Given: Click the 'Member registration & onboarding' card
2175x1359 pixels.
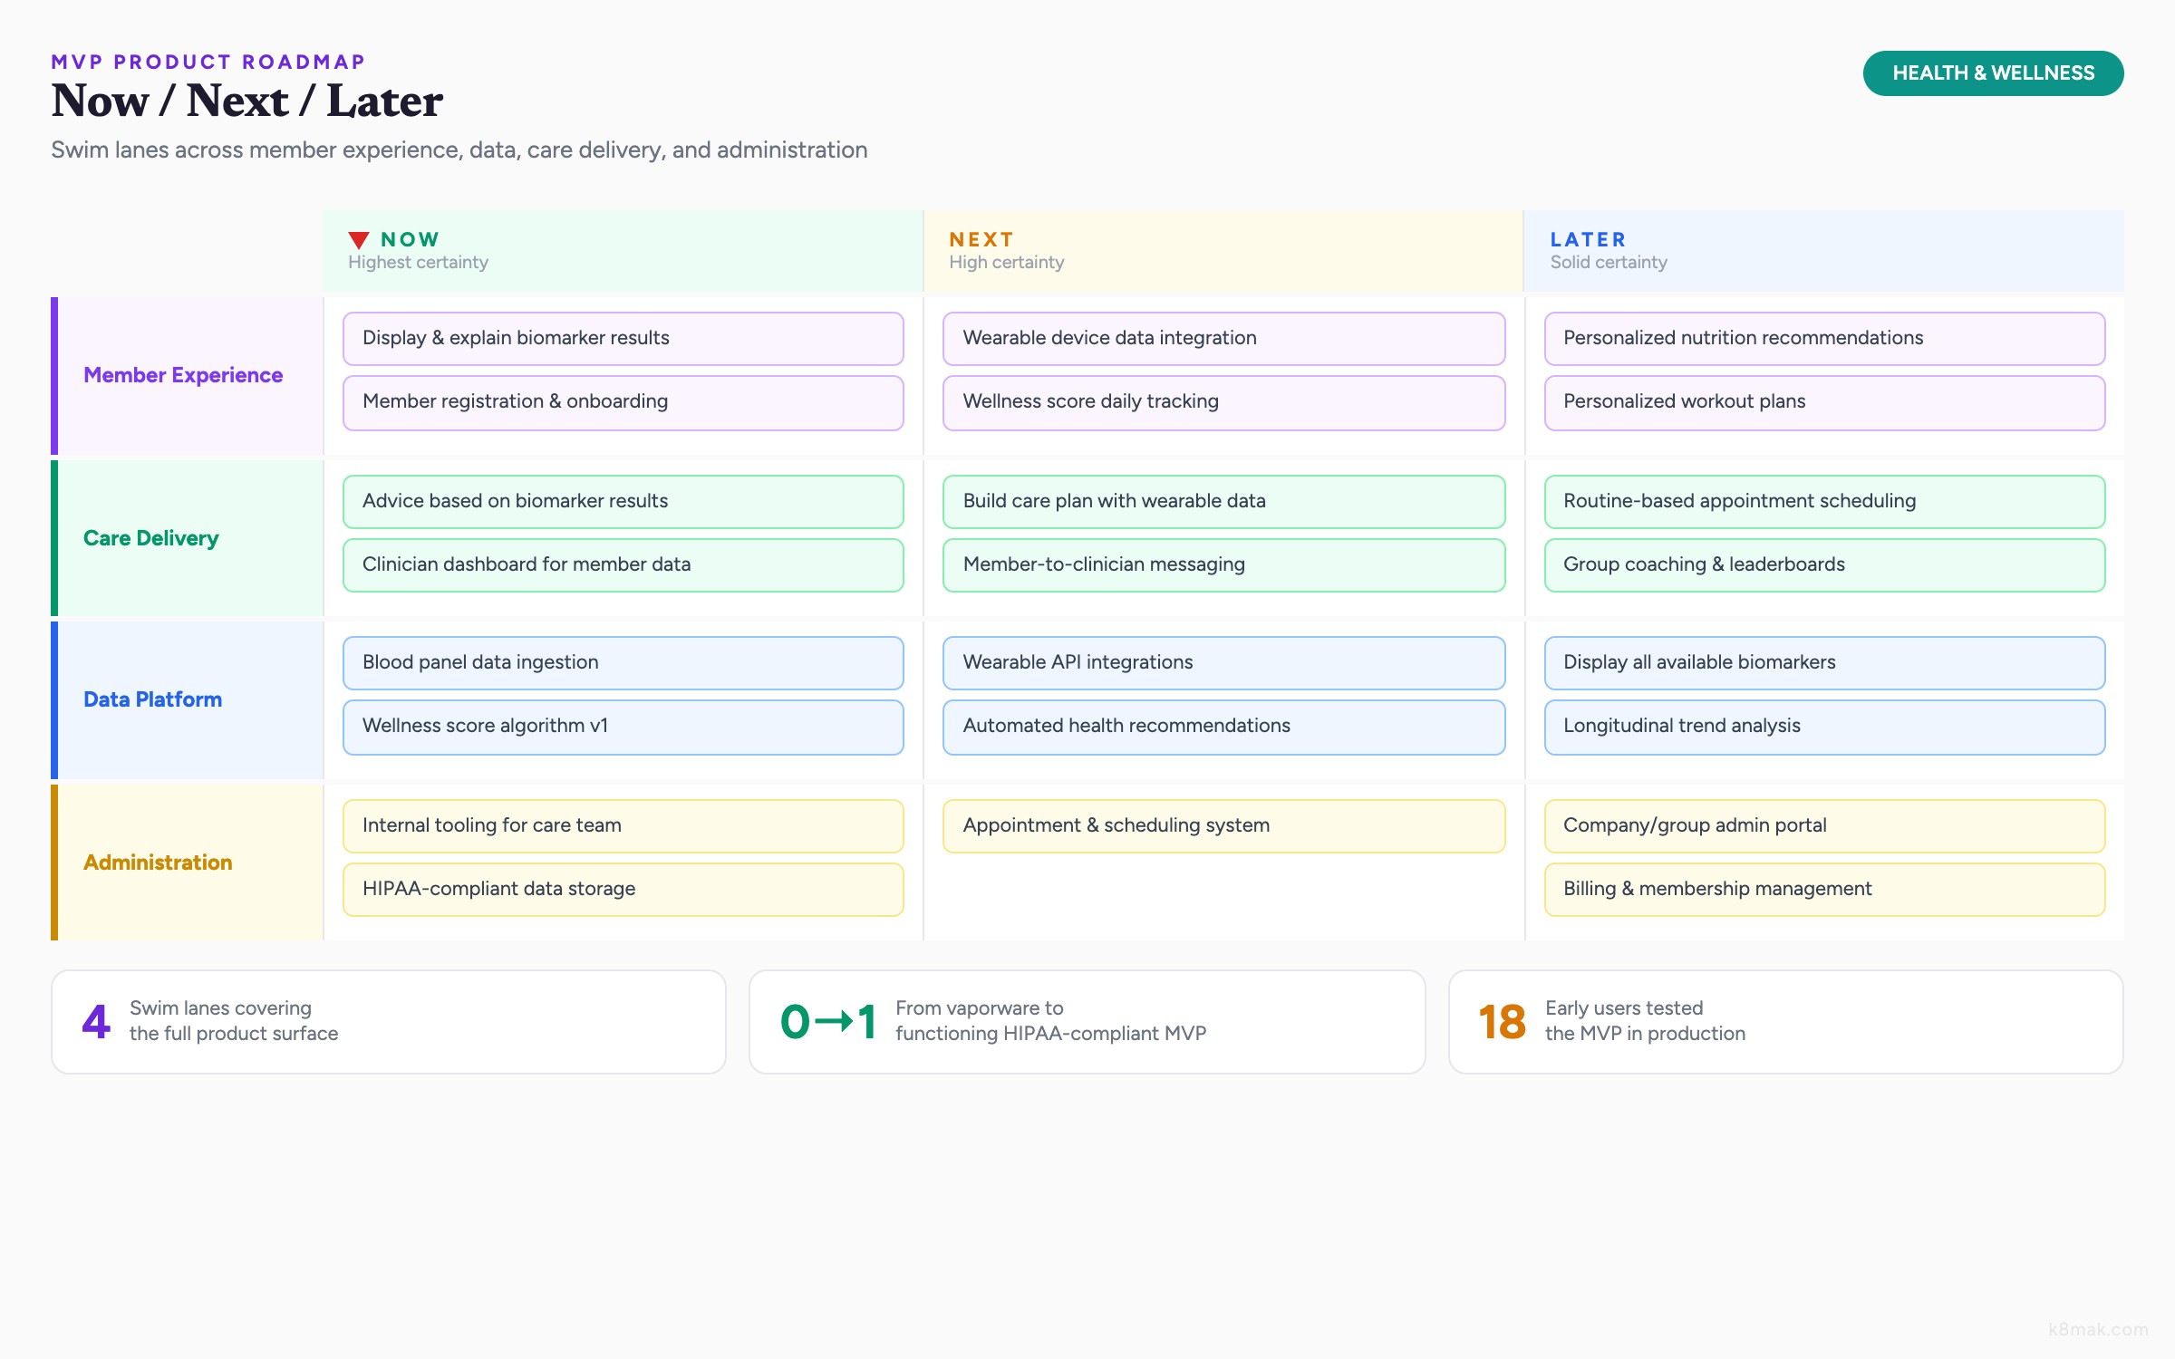Looking at the screenshot, I should [623, 402].
